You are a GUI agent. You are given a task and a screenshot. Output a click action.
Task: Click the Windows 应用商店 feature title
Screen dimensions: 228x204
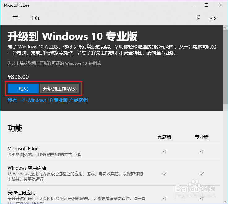point(27,168)
